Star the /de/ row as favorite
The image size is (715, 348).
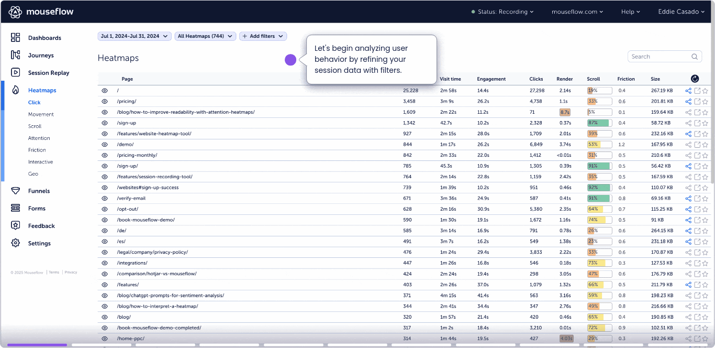click(705, 231)
